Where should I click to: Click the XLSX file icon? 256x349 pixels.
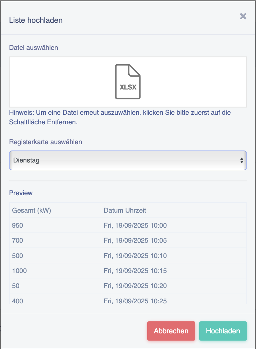point(128,82)
